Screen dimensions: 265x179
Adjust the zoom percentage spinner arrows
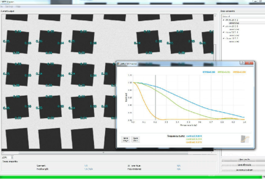tap(12, 157)
